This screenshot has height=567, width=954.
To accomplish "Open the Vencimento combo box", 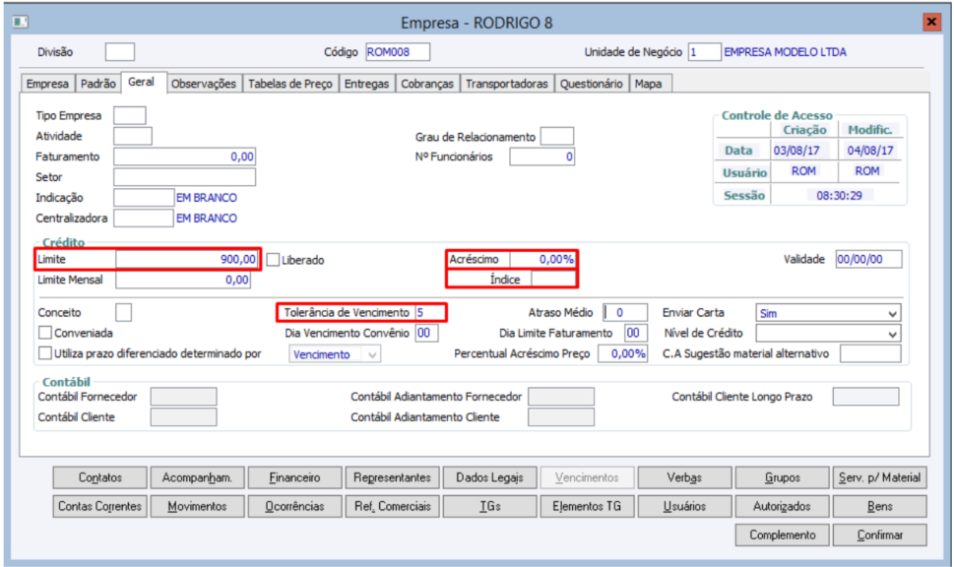I will click(335, 354).
